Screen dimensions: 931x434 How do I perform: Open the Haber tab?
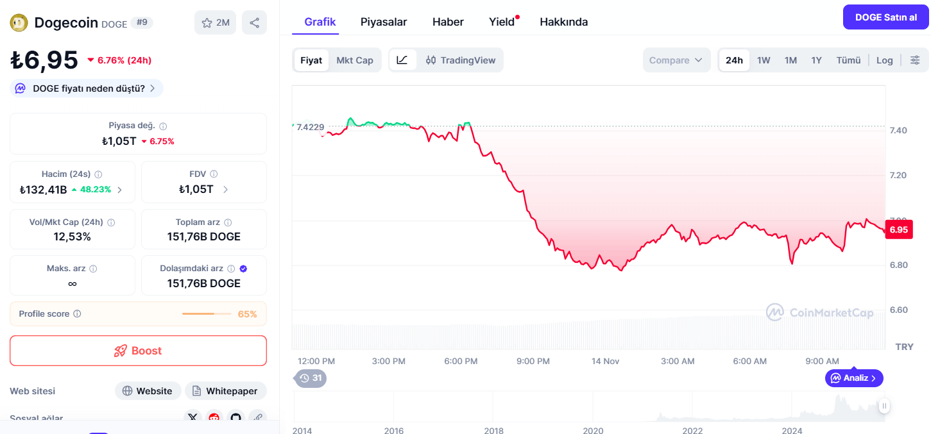pos(448,22)
